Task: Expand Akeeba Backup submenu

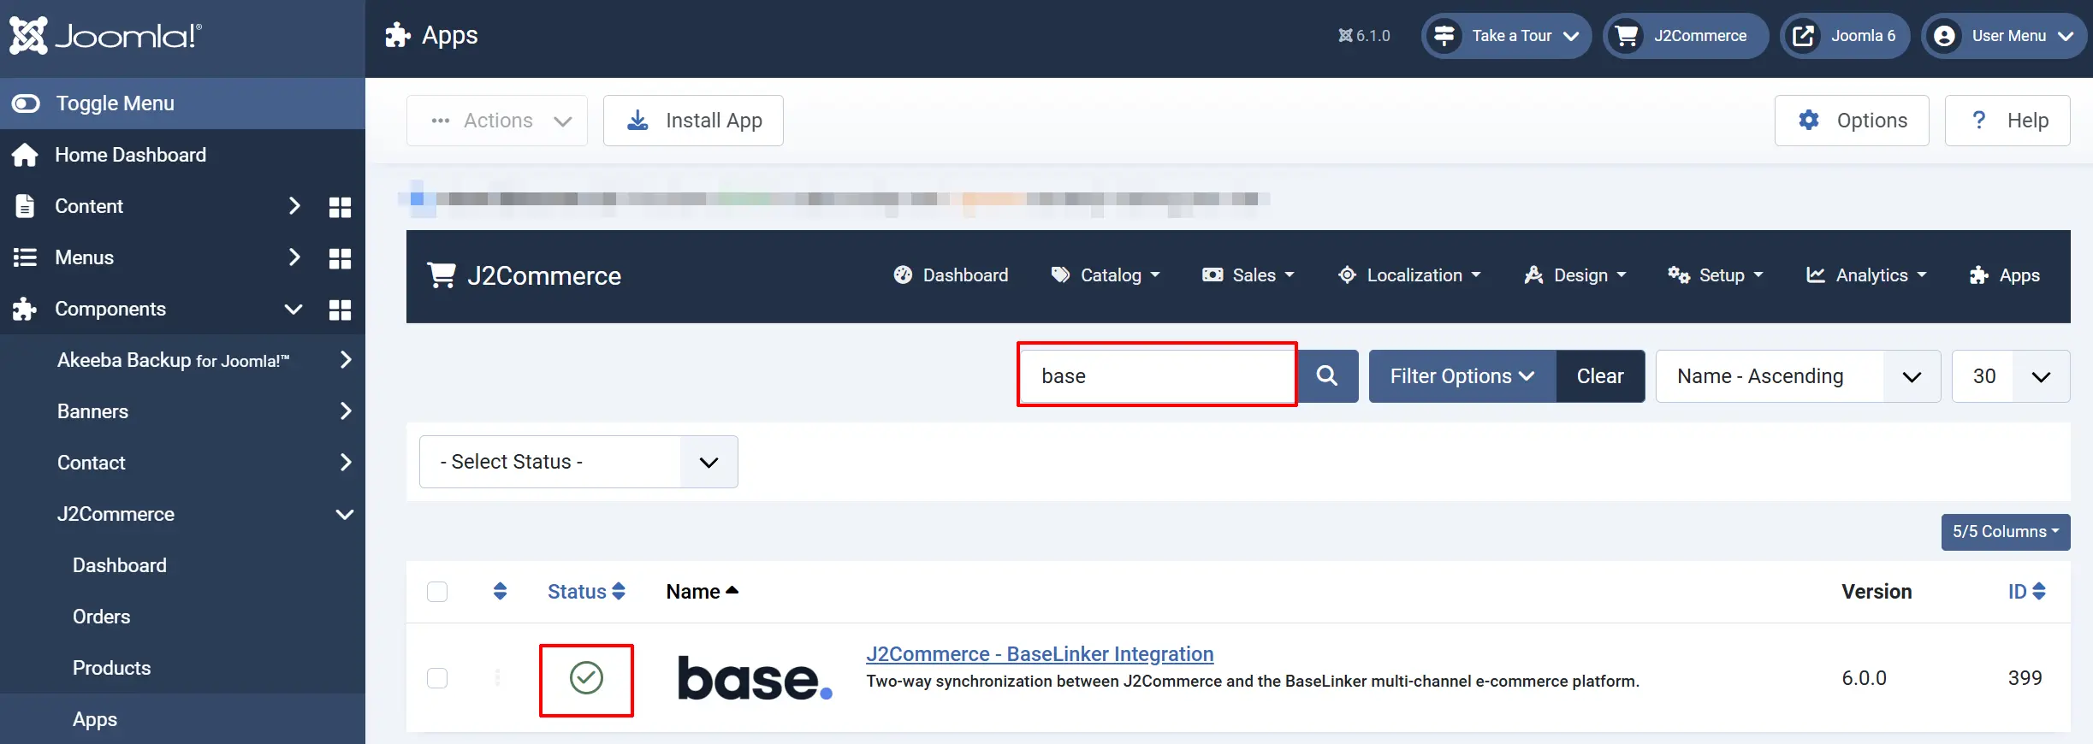Action: tap(345, 360)
